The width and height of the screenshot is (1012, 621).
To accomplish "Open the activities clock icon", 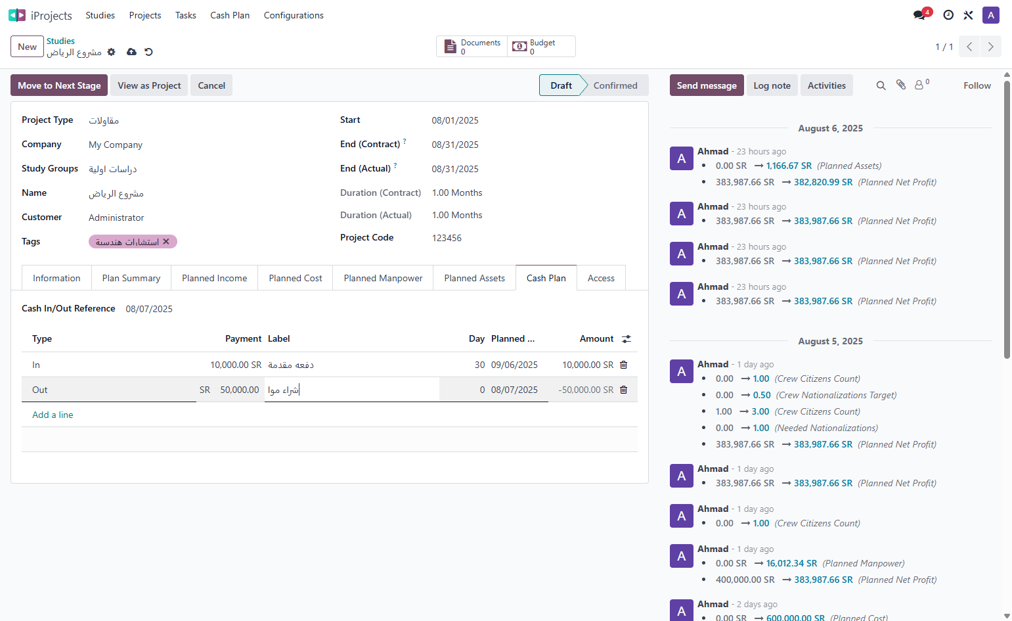I will point(948,15).
